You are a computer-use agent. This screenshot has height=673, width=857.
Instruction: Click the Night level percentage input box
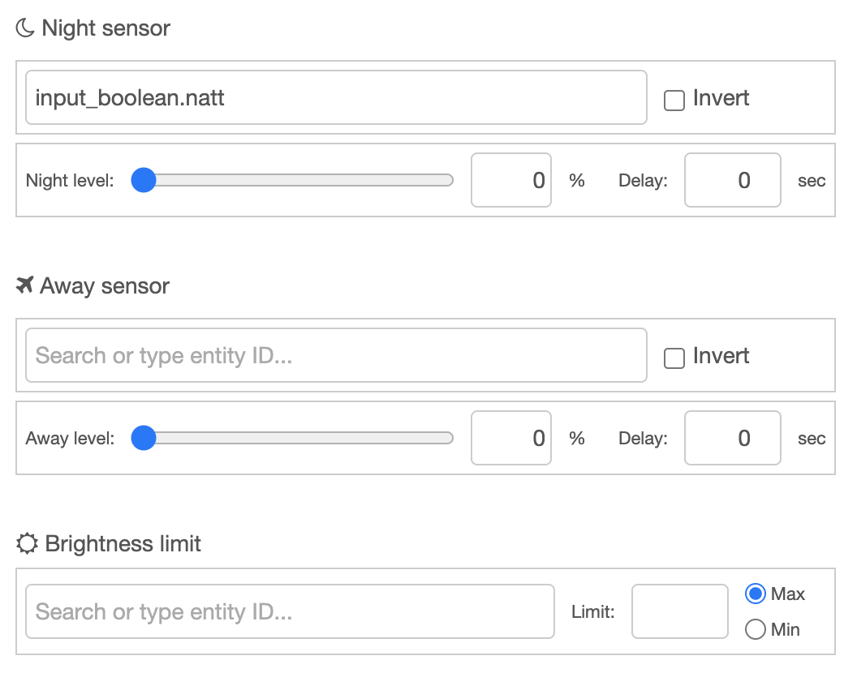coord(510,180)
